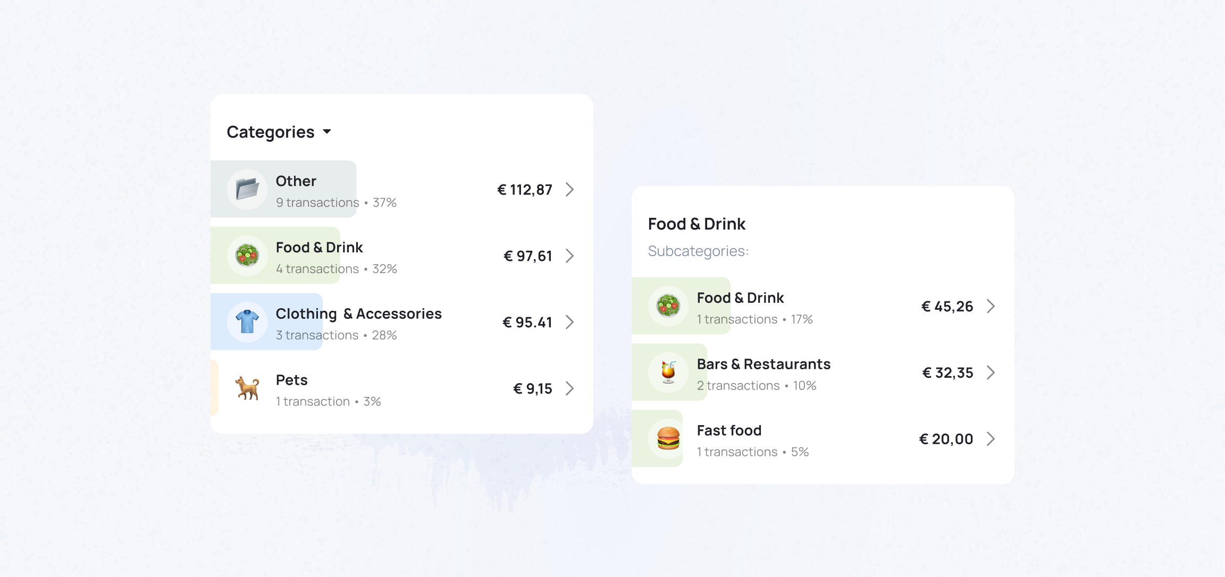This screenshot has height=577, width=1225.
Task: Select the Clothing & Accessories label
Action: (359, 314)
